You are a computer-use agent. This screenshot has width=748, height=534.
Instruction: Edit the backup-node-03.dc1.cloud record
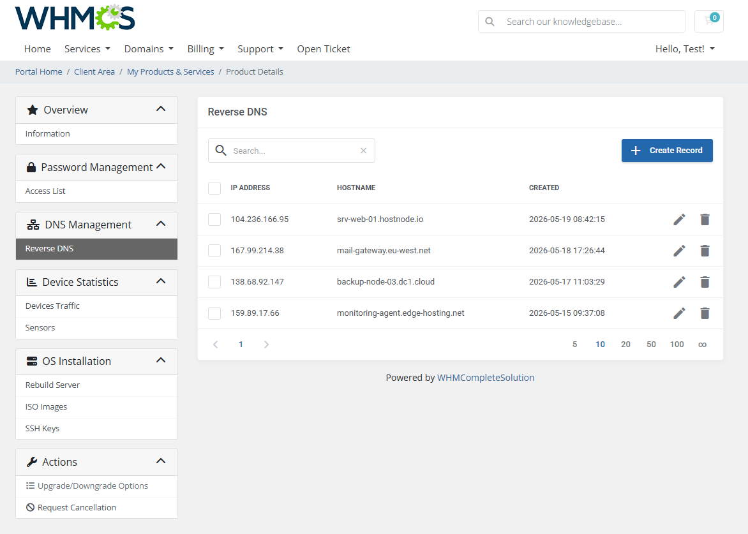679,282
